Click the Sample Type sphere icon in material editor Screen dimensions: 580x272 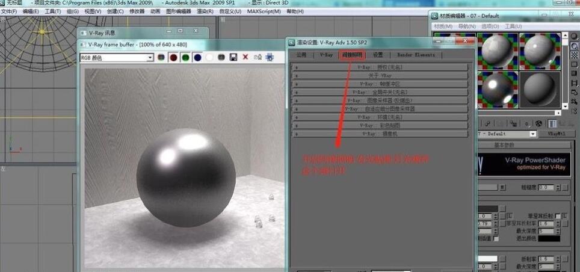(x=575, y=37)
